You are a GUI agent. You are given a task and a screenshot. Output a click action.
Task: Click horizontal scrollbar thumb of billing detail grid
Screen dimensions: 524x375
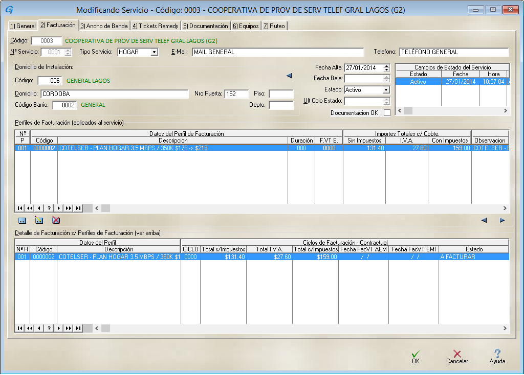click(x=105, y=329)
